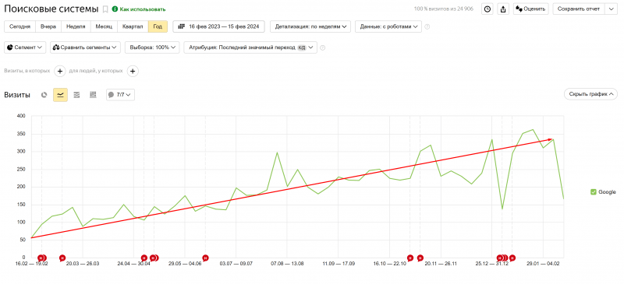Click annotation marker after 29.05 — 04.06
Viewport: 624px width, 284px height.
[205, 258]
